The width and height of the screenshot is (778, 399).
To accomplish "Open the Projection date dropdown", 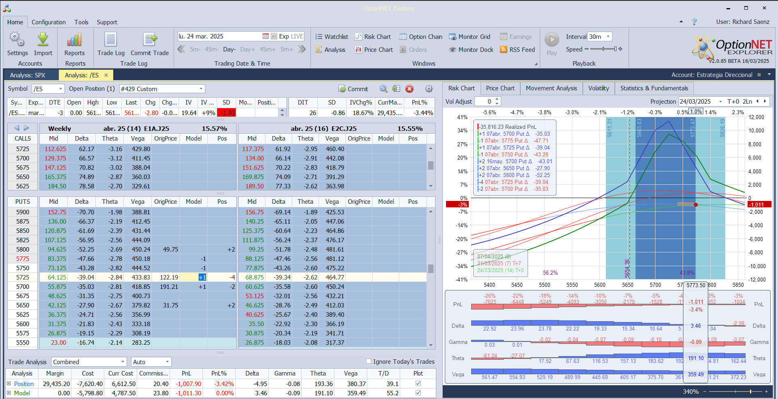I will (x=721, y=101).
